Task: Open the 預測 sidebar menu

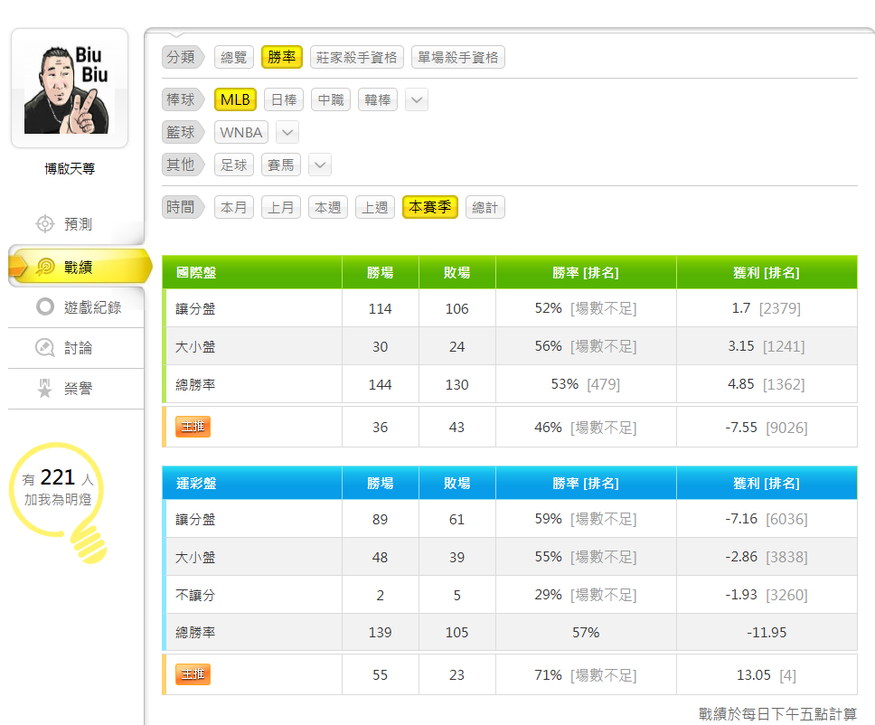Action: pyautogui.click(x=76, y=224)
